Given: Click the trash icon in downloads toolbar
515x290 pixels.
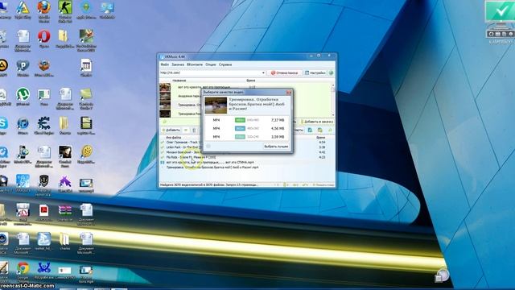Looking at the screenshot, I should pos(194,130).
